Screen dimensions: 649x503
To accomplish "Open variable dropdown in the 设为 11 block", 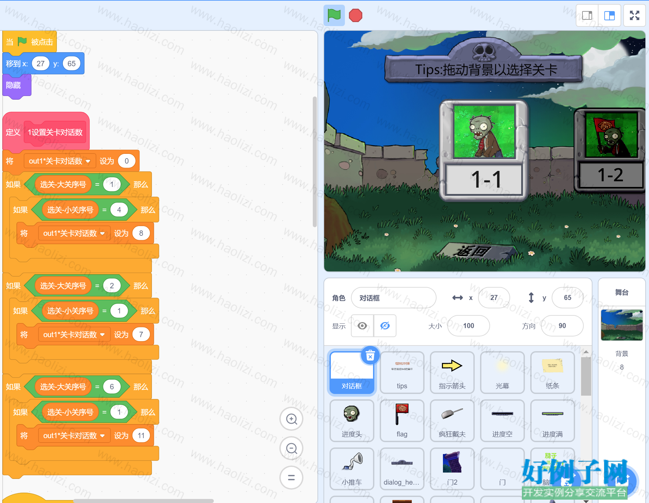I will [74, 436].
